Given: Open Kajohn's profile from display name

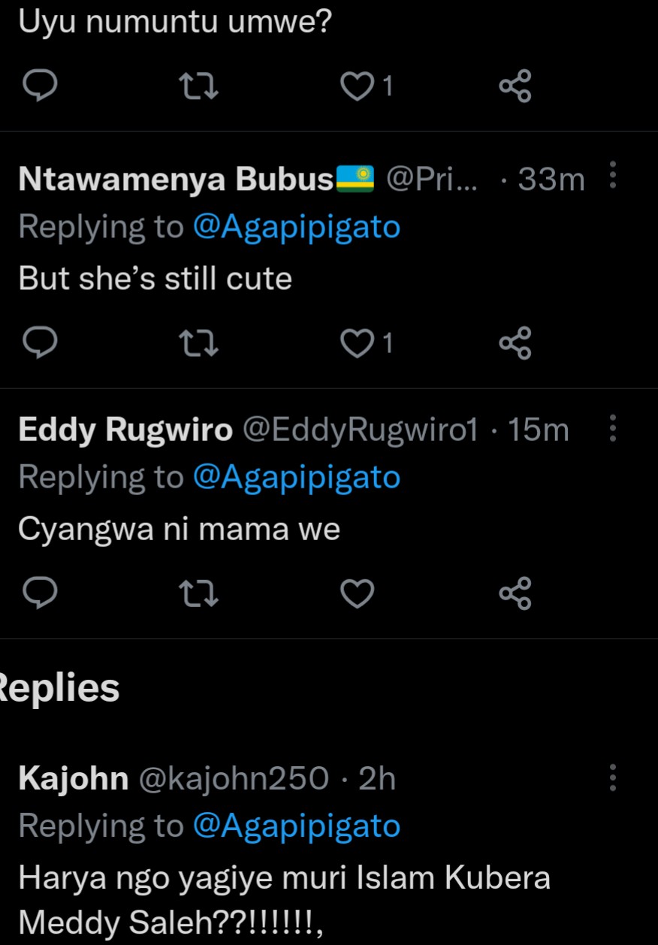Looking at the screenshot, I should click(x=73, y=779).
